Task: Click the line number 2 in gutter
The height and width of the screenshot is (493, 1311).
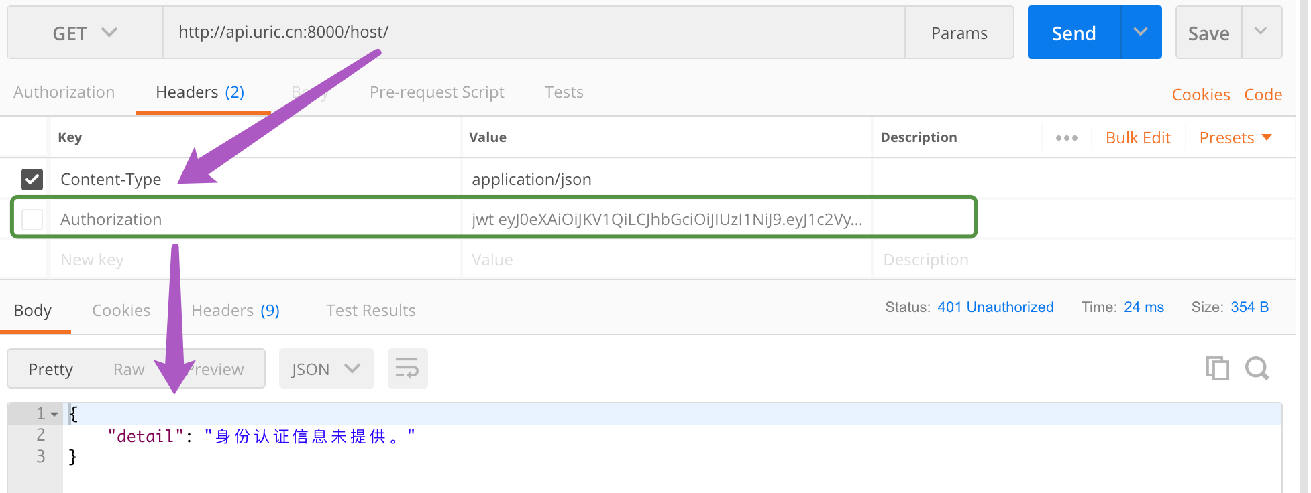Action: [x=41, y=435]
